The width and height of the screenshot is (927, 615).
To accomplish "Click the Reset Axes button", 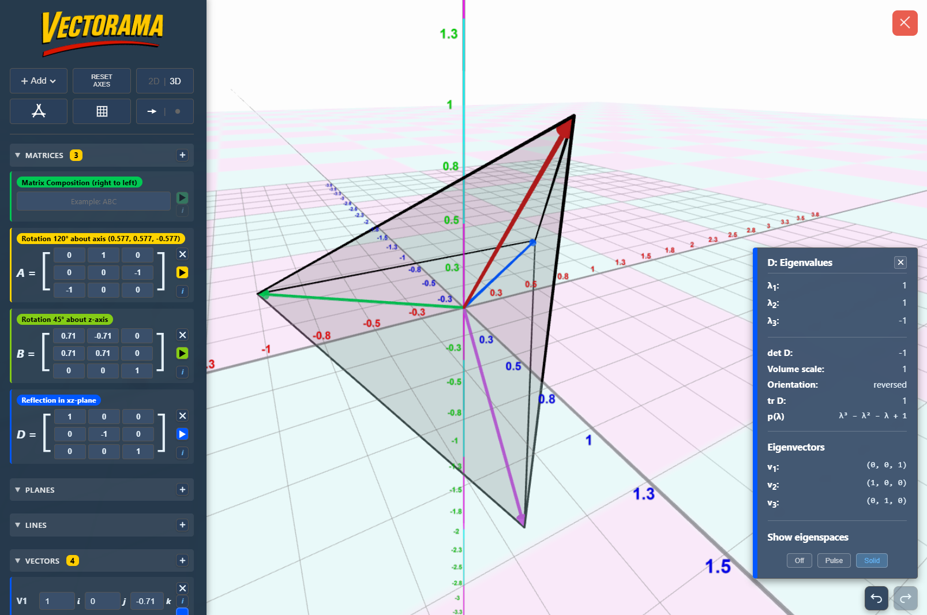I will [x=102, y=81].
